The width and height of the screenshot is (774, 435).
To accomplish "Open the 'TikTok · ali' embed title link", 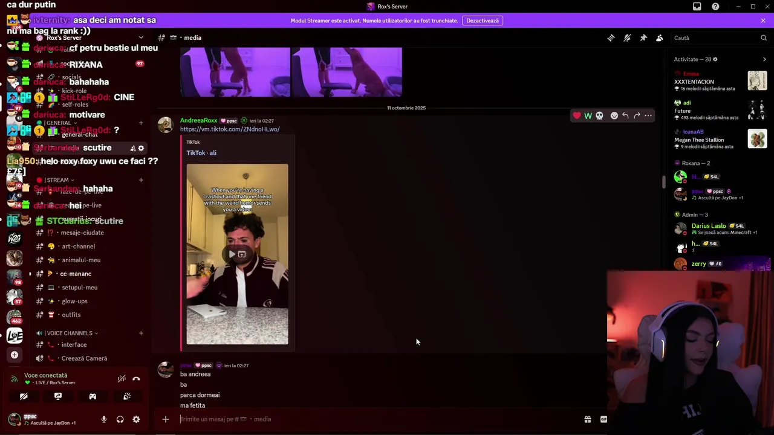I will (x=201, y=153).
